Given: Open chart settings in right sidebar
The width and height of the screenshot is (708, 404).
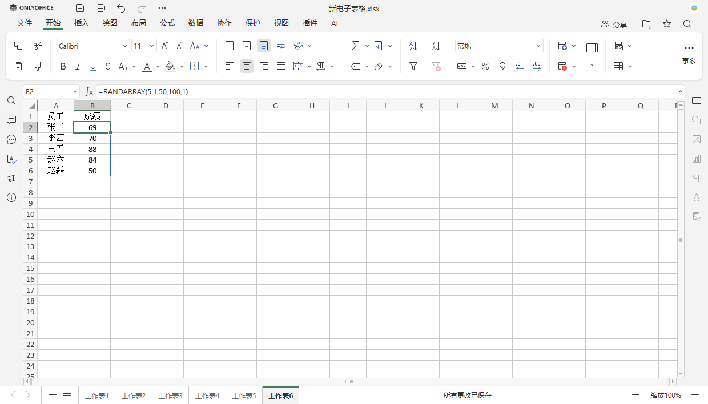Looking at the screenshot, I should pyautogui.click(x=696, y=159).
